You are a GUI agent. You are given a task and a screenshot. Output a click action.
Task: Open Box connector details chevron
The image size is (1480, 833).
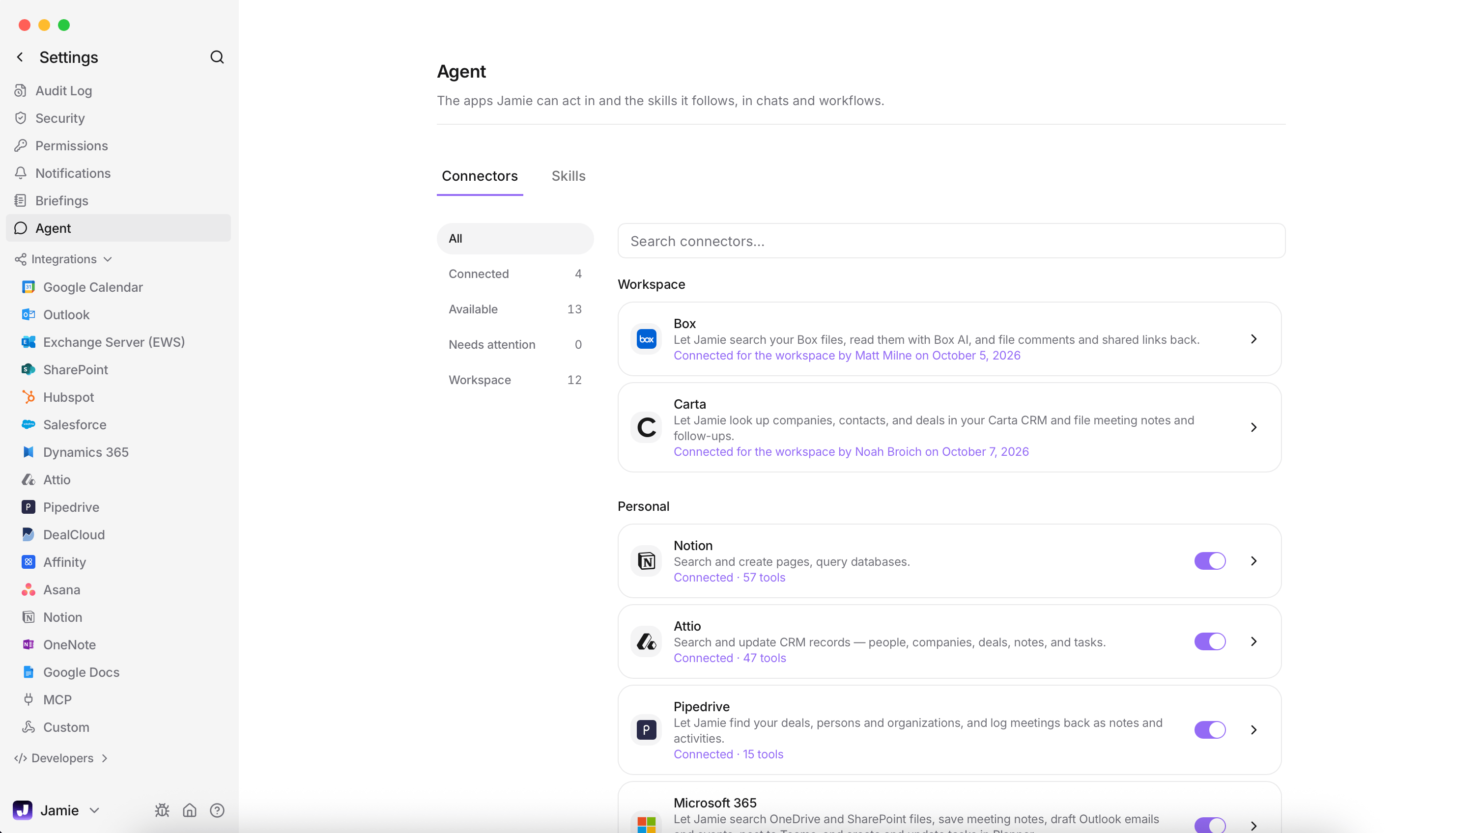[x=1253, y=339]
